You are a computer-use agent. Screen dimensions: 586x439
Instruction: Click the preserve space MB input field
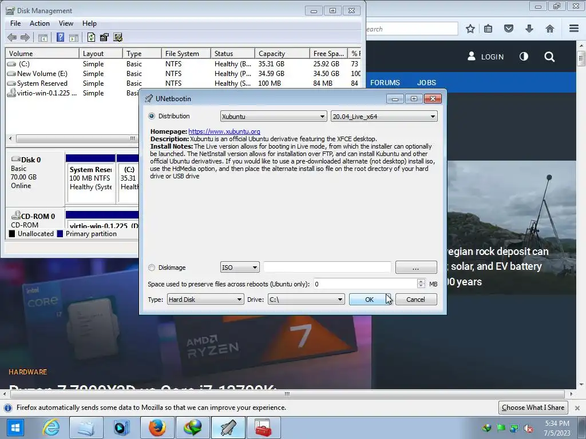[365, 284]
